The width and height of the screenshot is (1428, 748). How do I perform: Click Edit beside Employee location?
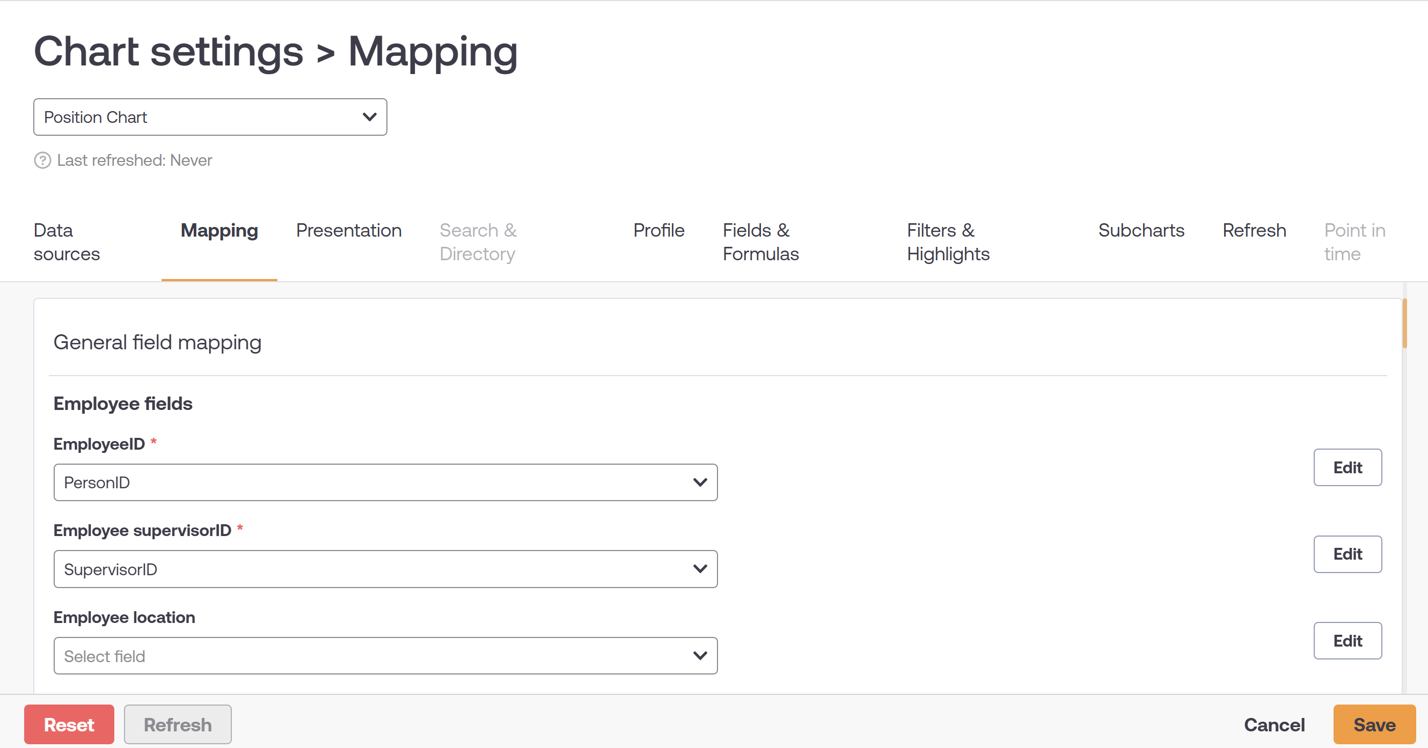1348,641
